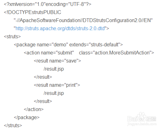The height and width of the screenshot is (130, 166).
Task: Click the closing package tag
Action: point(27,118)
